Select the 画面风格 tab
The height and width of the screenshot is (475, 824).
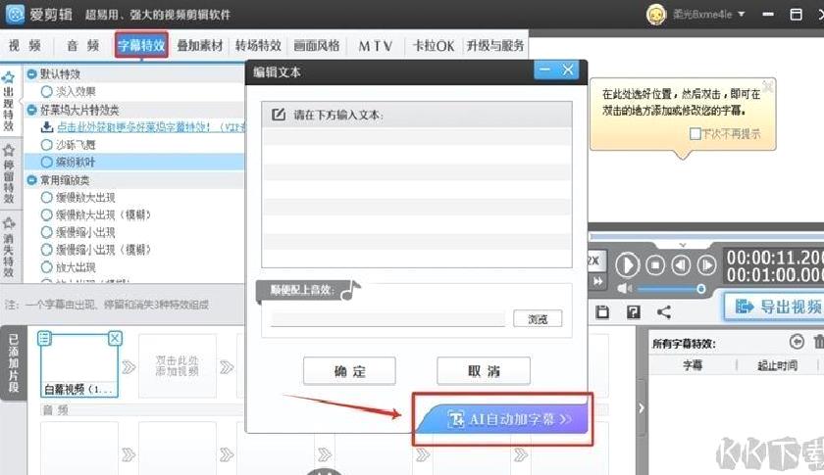(316, 46)
